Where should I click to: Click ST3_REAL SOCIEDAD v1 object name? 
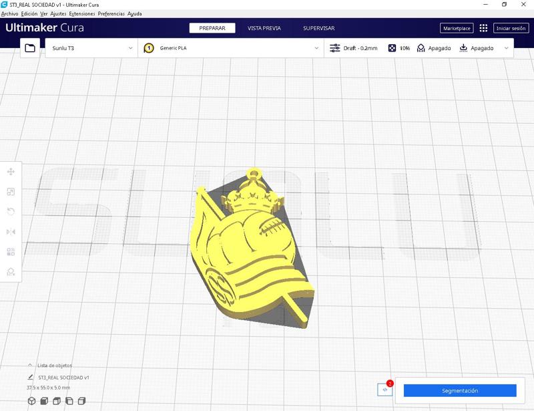pos(63,378)
